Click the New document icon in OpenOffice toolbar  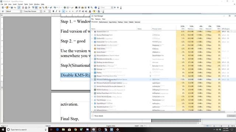3,7
